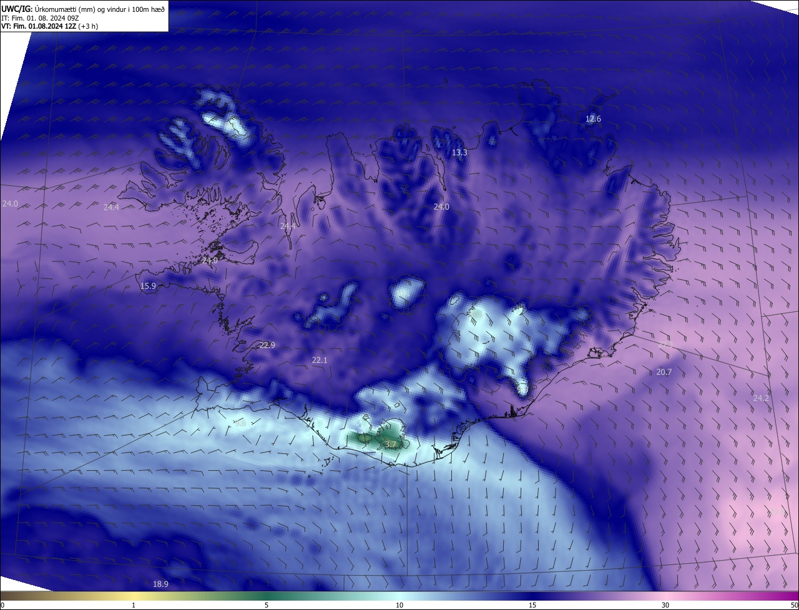Click the 13.3 value label on the map

coord(459,153)
